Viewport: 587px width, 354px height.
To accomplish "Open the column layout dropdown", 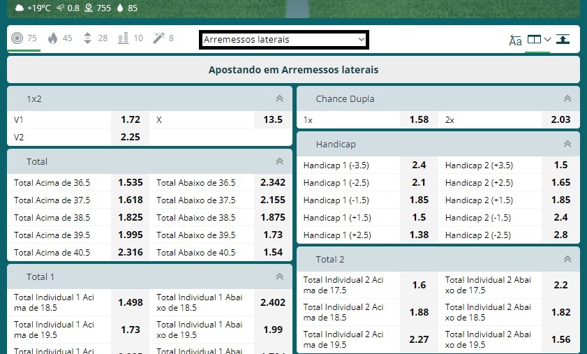I will (x=538, y=39).
